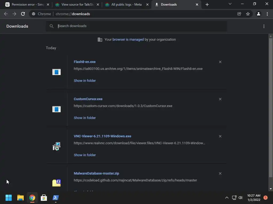Bookmark this tab with the star icon
This screenshot has width=273, height=204.
[248, 14]
